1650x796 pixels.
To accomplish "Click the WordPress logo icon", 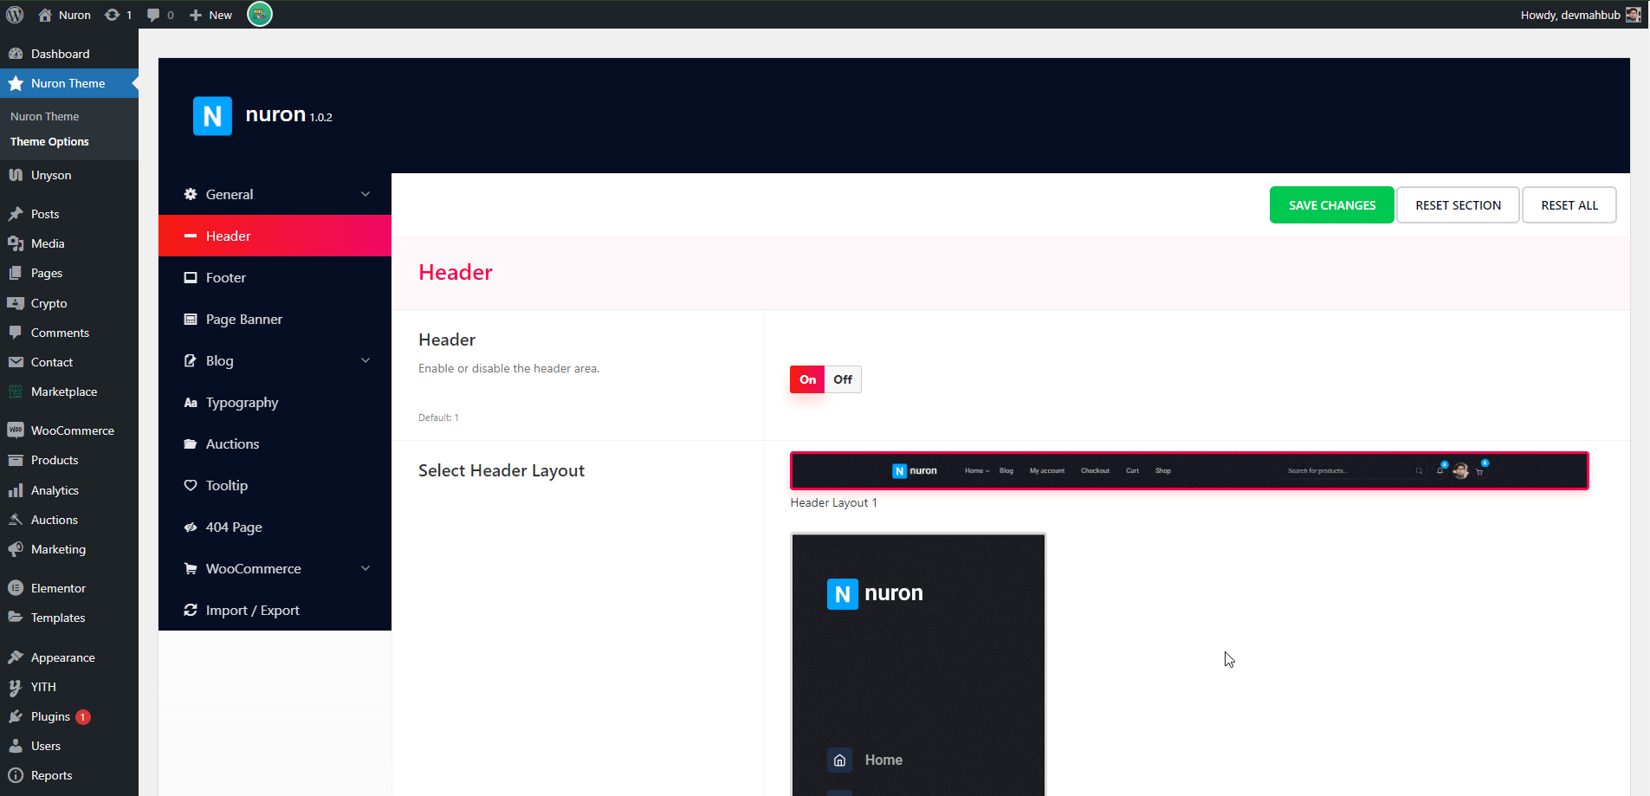I will (15, 15).
